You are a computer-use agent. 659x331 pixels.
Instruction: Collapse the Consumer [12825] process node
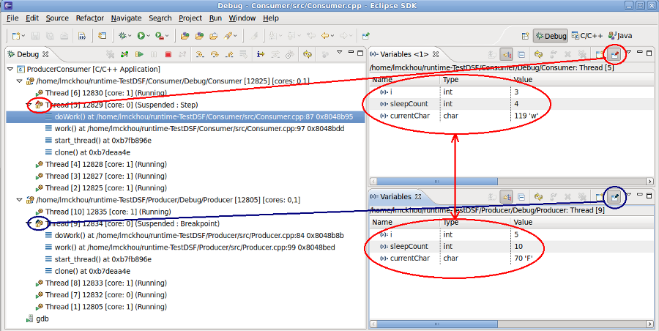coord(20,81)
